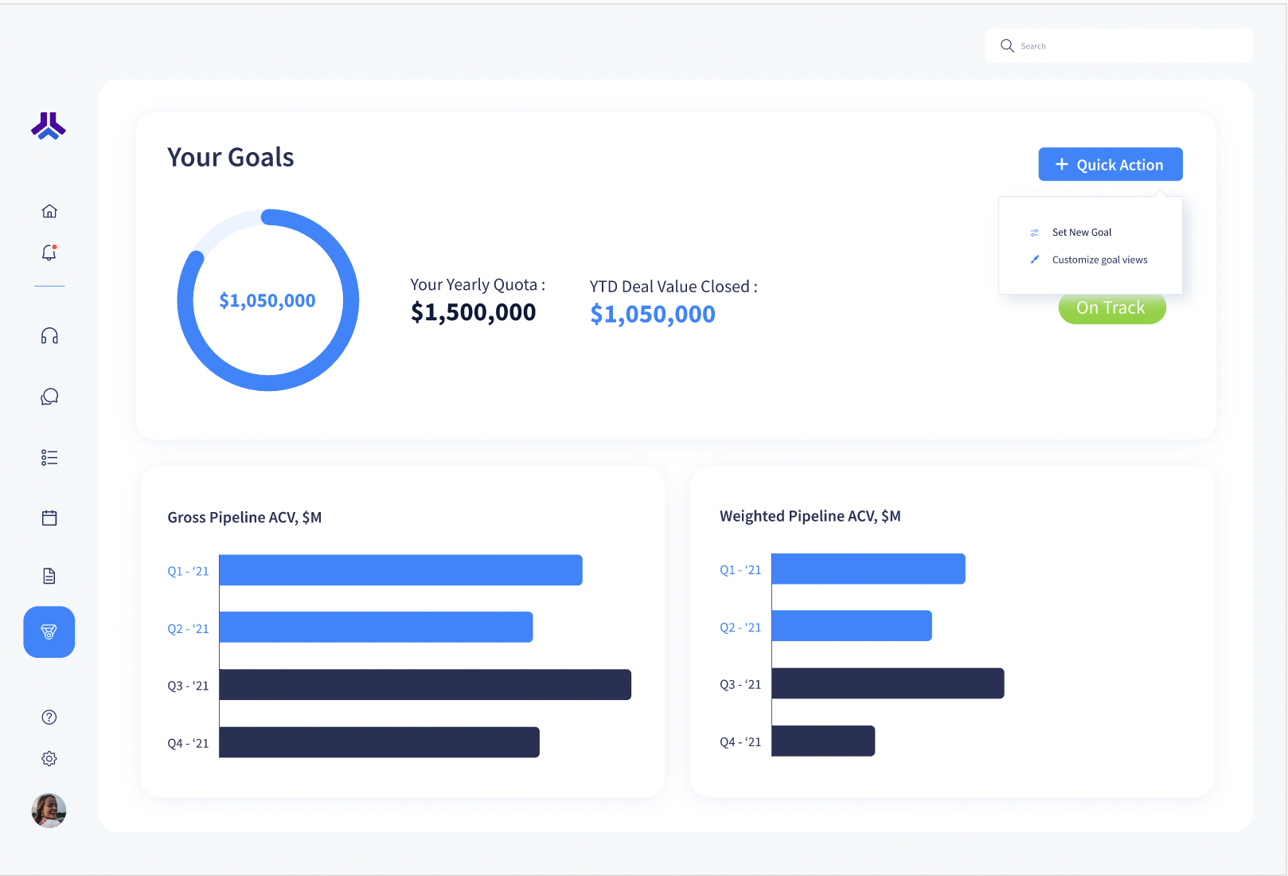Choose Customize goal views from the menu
This screenshot has height=876, width=1288.
coord(1099,259)
